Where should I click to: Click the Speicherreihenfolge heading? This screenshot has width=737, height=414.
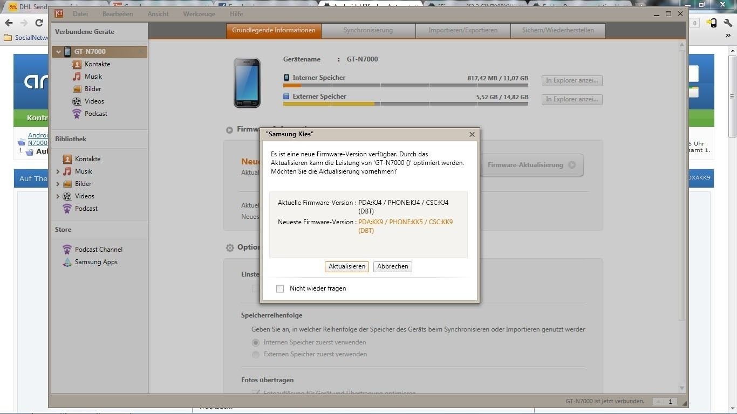coord(272,315)
